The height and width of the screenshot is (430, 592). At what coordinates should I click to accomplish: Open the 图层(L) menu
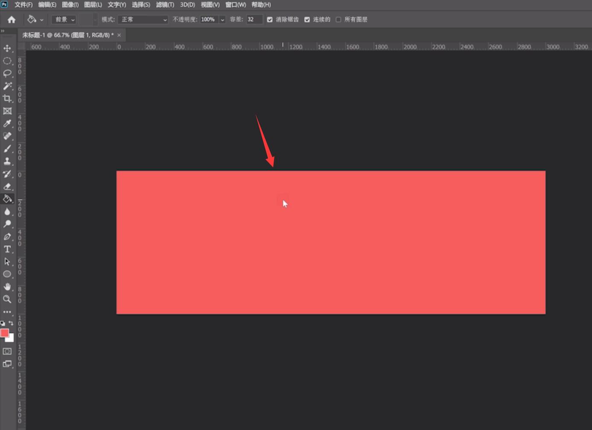(93, 5)
